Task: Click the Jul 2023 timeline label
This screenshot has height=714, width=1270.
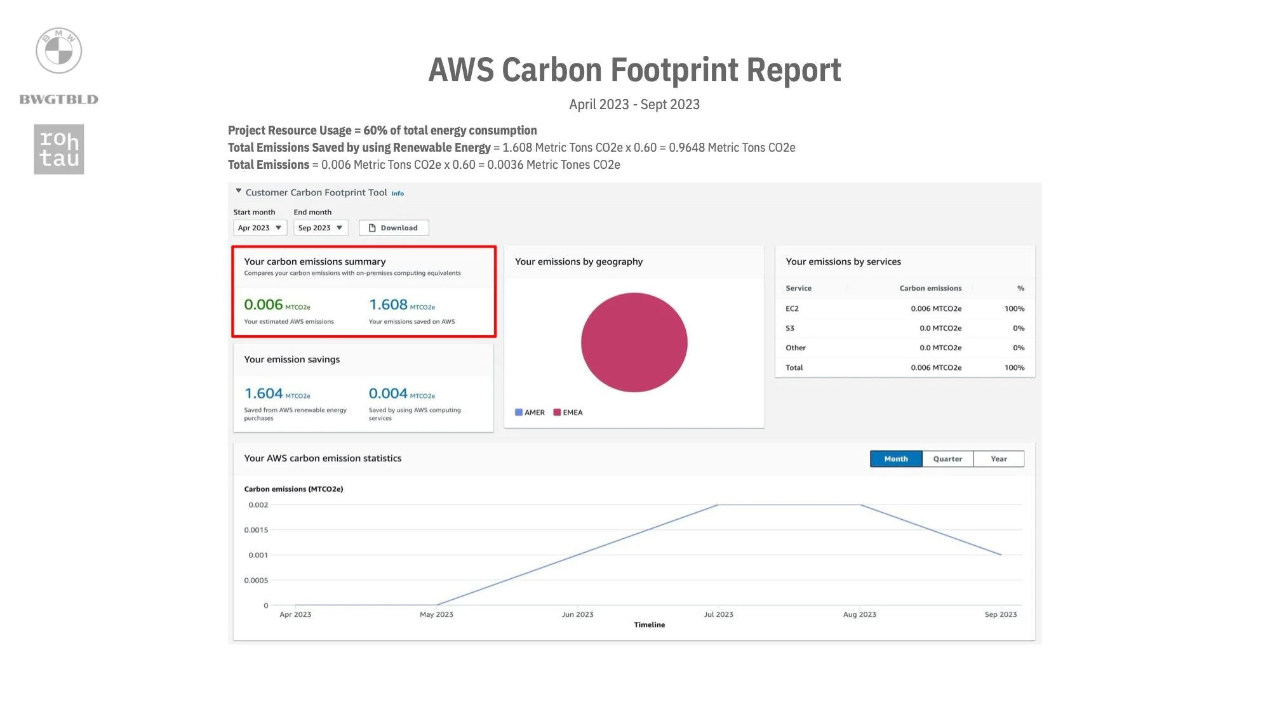Action: pyautogui.click(x=718, y=614)
